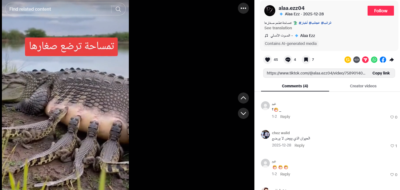400x190 pixels.
Task: Go to previous video with up chevron
Action: tap(243, 98)
